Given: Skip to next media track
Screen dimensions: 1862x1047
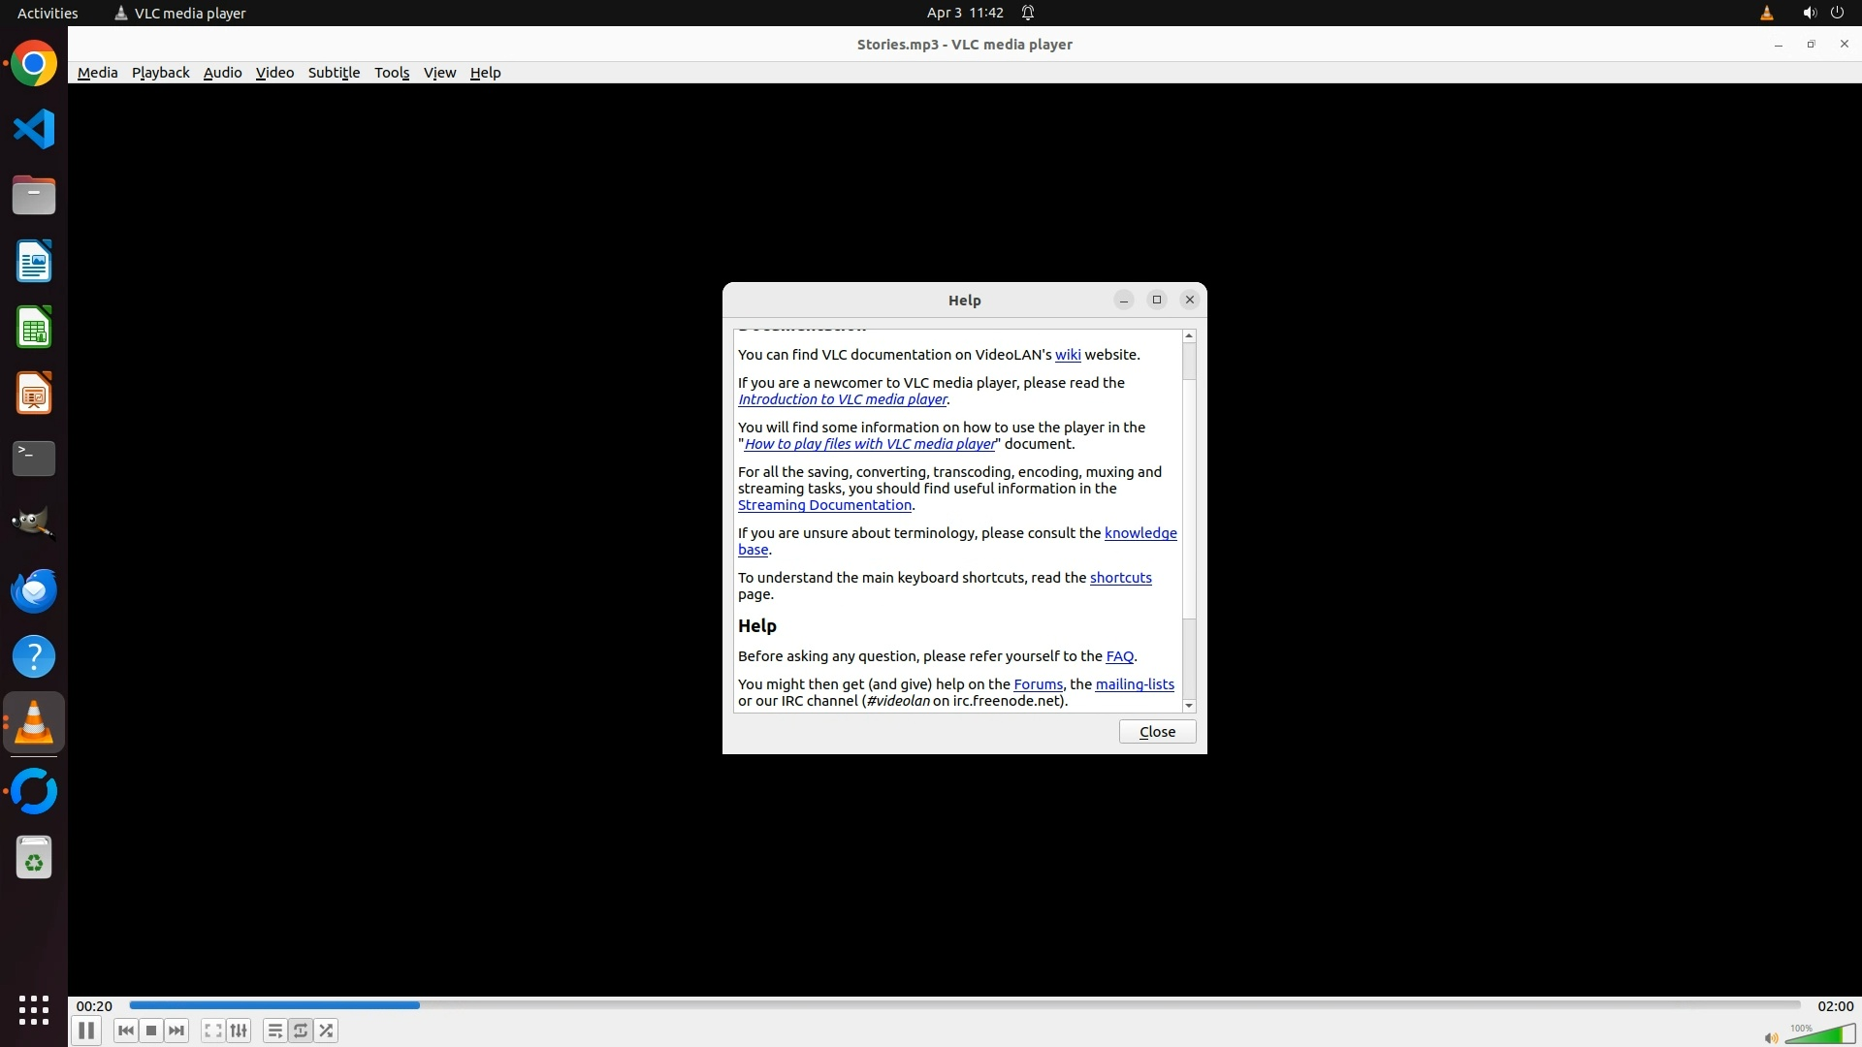Looking at the screenshot, I should click(177, 1031).
